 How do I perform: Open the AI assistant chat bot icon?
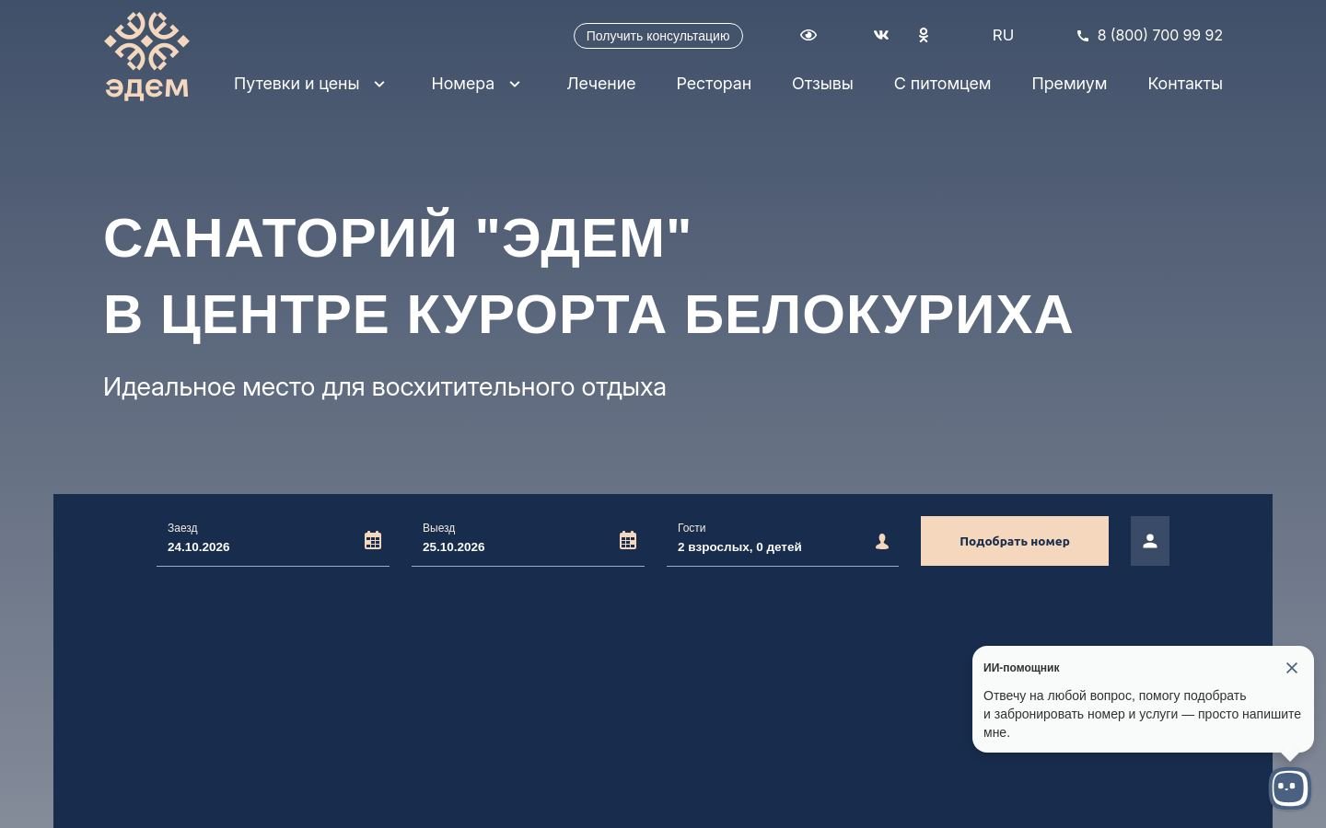click(1289, 788)
